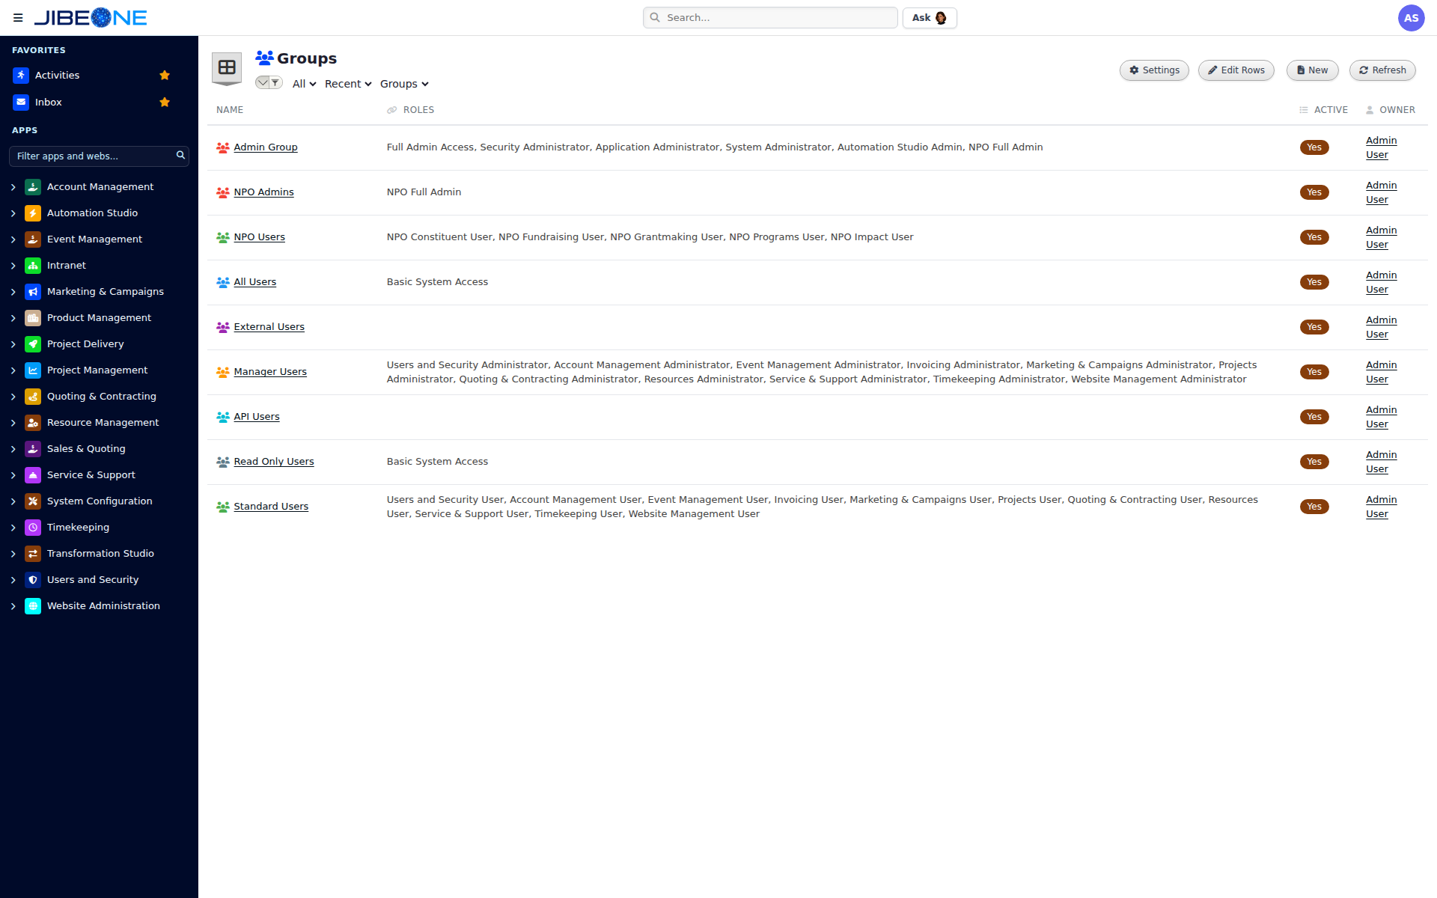Image resolution: width=1437 pixels, height=898 pixels.
Task: Open the Sales & Quoting app
Action: tap(86, 449)
